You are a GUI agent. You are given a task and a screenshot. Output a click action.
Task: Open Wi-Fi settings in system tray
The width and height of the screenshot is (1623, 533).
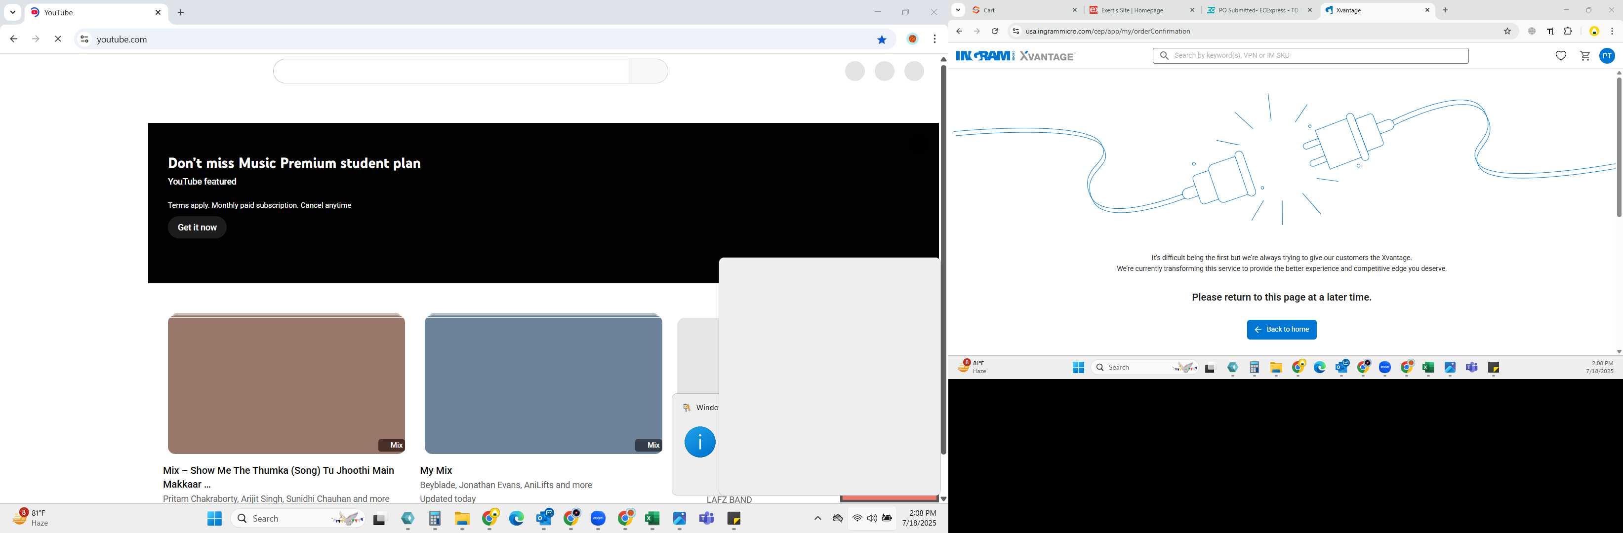tap(857, 519)
